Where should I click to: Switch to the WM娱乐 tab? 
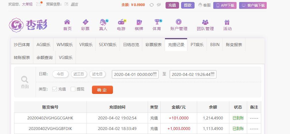tap(65, 45)
